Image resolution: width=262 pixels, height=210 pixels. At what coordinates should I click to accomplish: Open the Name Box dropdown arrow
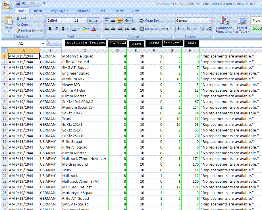click(43, 44)
